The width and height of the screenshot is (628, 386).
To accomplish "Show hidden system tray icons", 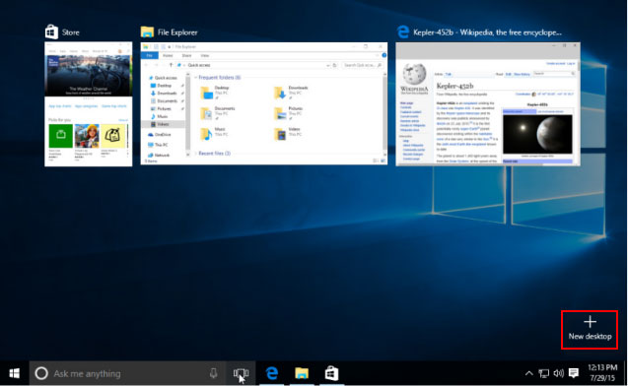I will (528, 373).
